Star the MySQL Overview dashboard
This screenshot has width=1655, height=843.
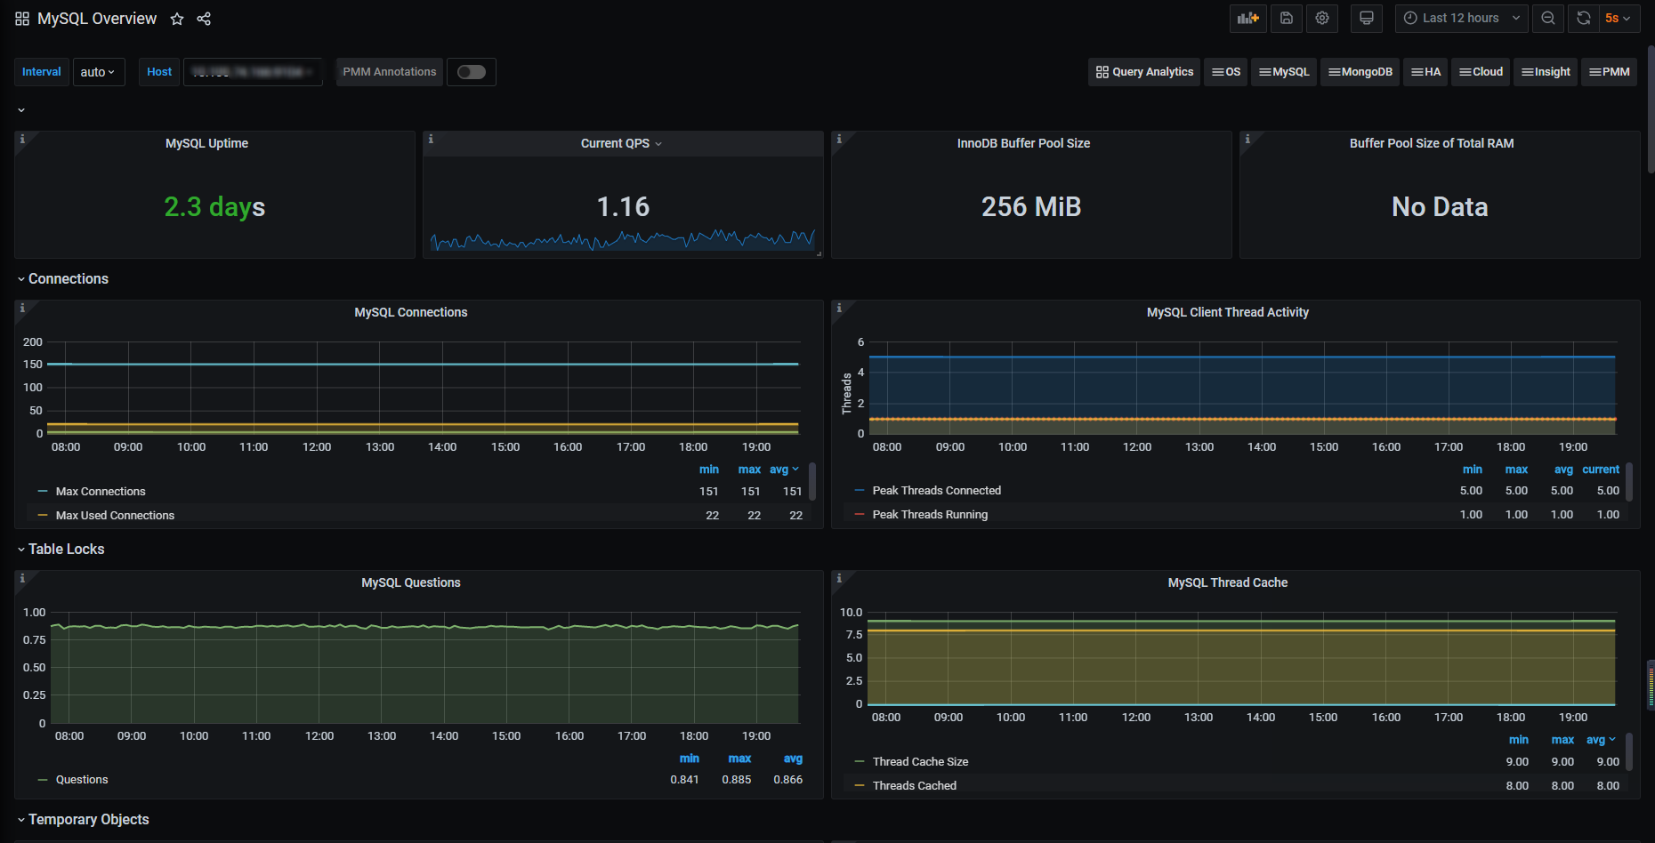[177, 19]
